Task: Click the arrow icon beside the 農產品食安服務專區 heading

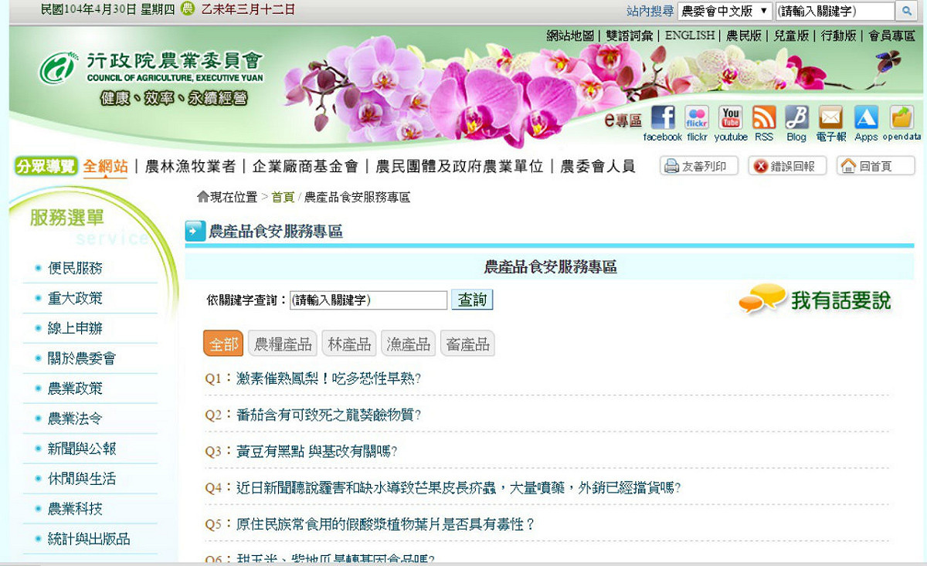Action: [195, 231]
